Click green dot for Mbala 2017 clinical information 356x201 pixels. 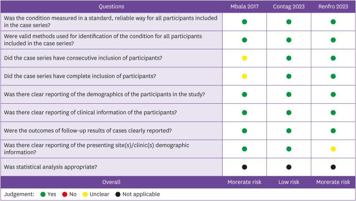244,113
